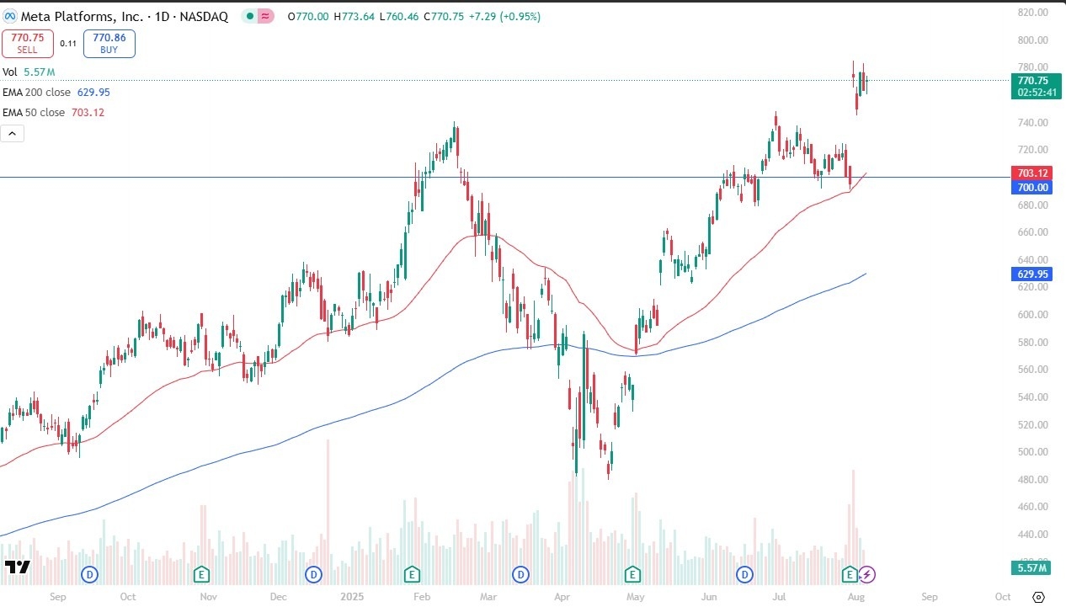
Task: Click the 660.00 price axis label
Action: click(x=1032, y=232)
